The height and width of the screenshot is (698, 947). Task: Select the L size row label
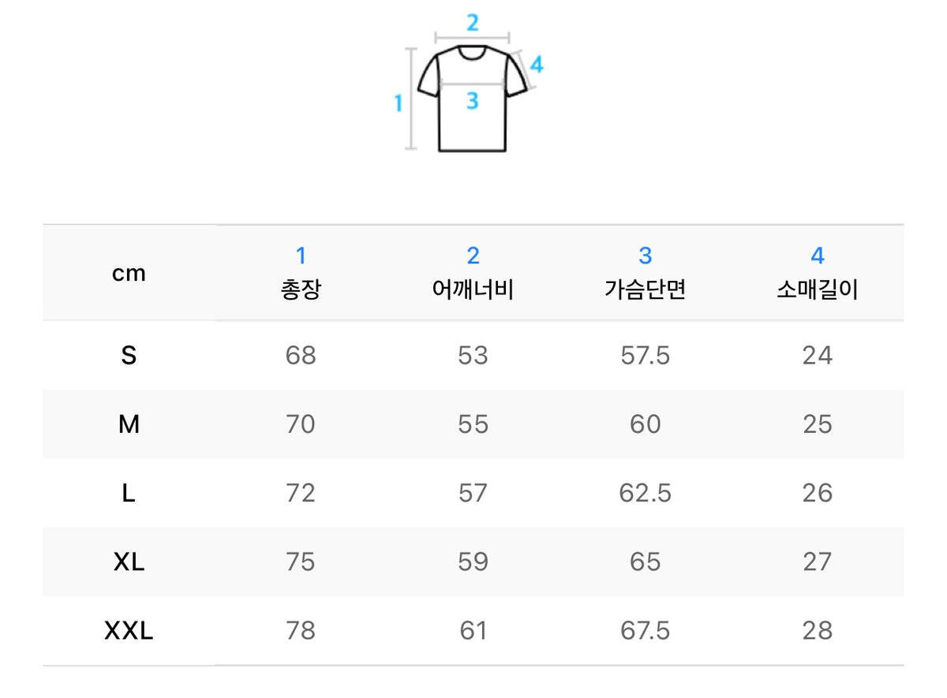click(x=129, y=493)
